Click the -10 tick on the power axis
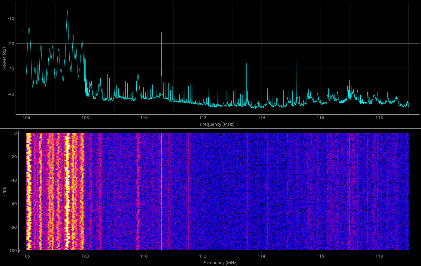Image resolution: width=421 pixels, height=266 pixels. point(11,18)
